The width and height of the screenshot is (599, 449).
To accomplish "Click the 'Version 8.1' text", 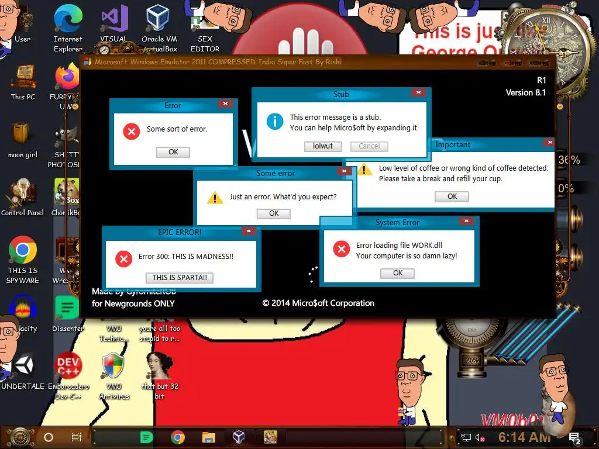I will [x=526, y=92].
